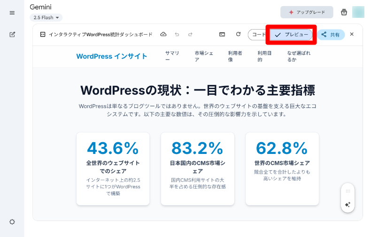This screenshot has height=237, width=371.
Task: Switch to the コード code view
Action: pyautogui.click(x=258, y=35)
